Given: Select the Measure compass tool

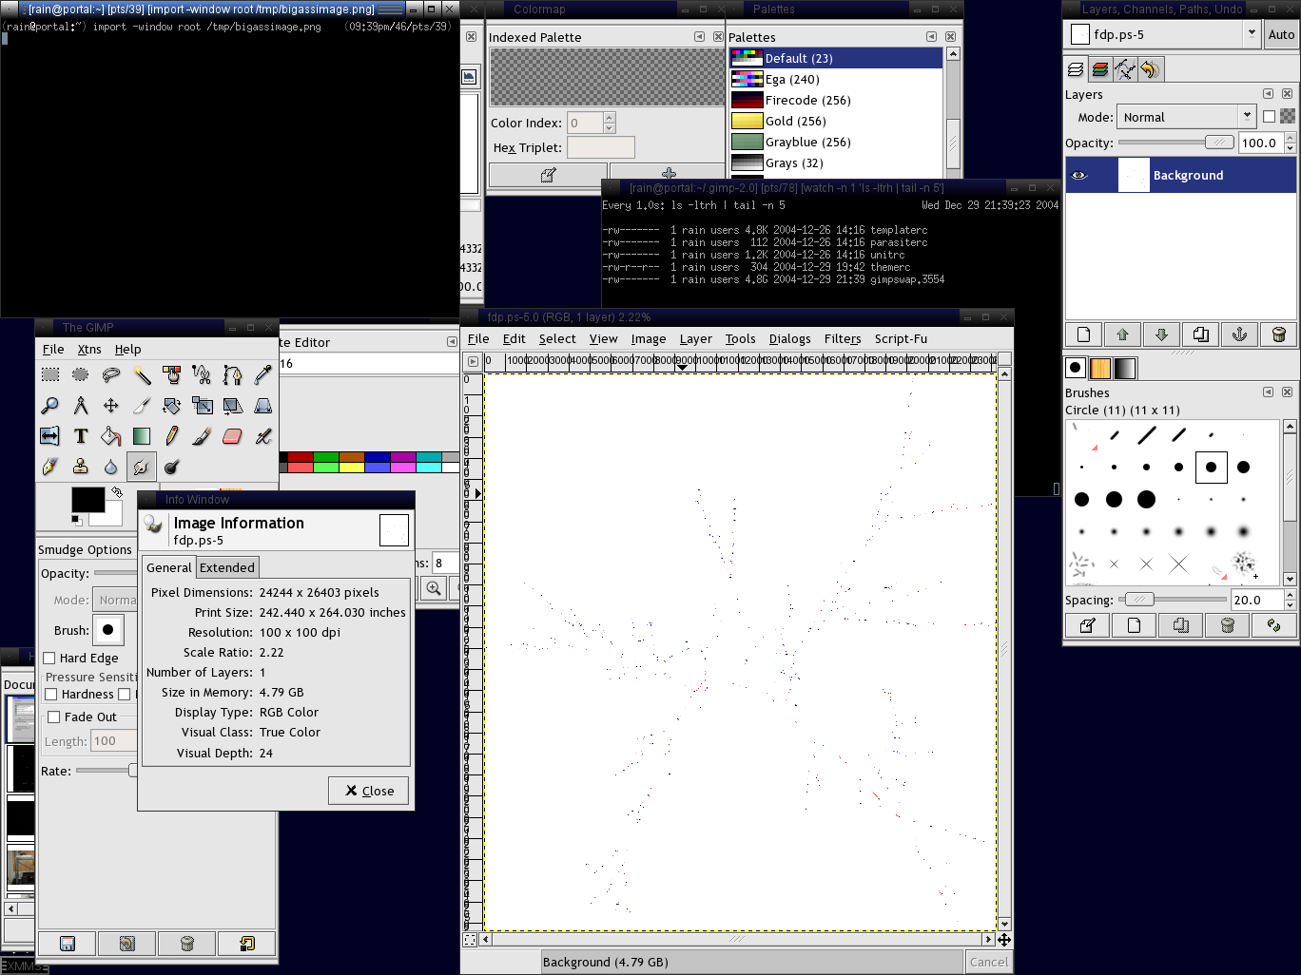Looking at the screenshot, I should (x=81, y=406).
